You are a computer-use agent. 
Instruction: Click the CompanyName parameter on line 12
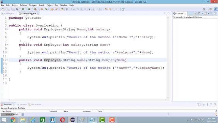click(113, 60)
